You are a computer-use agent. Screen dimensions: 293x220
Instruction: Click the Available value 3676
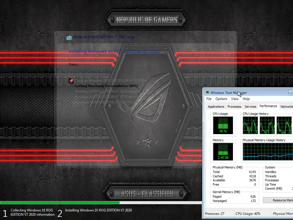click(252, 180)
